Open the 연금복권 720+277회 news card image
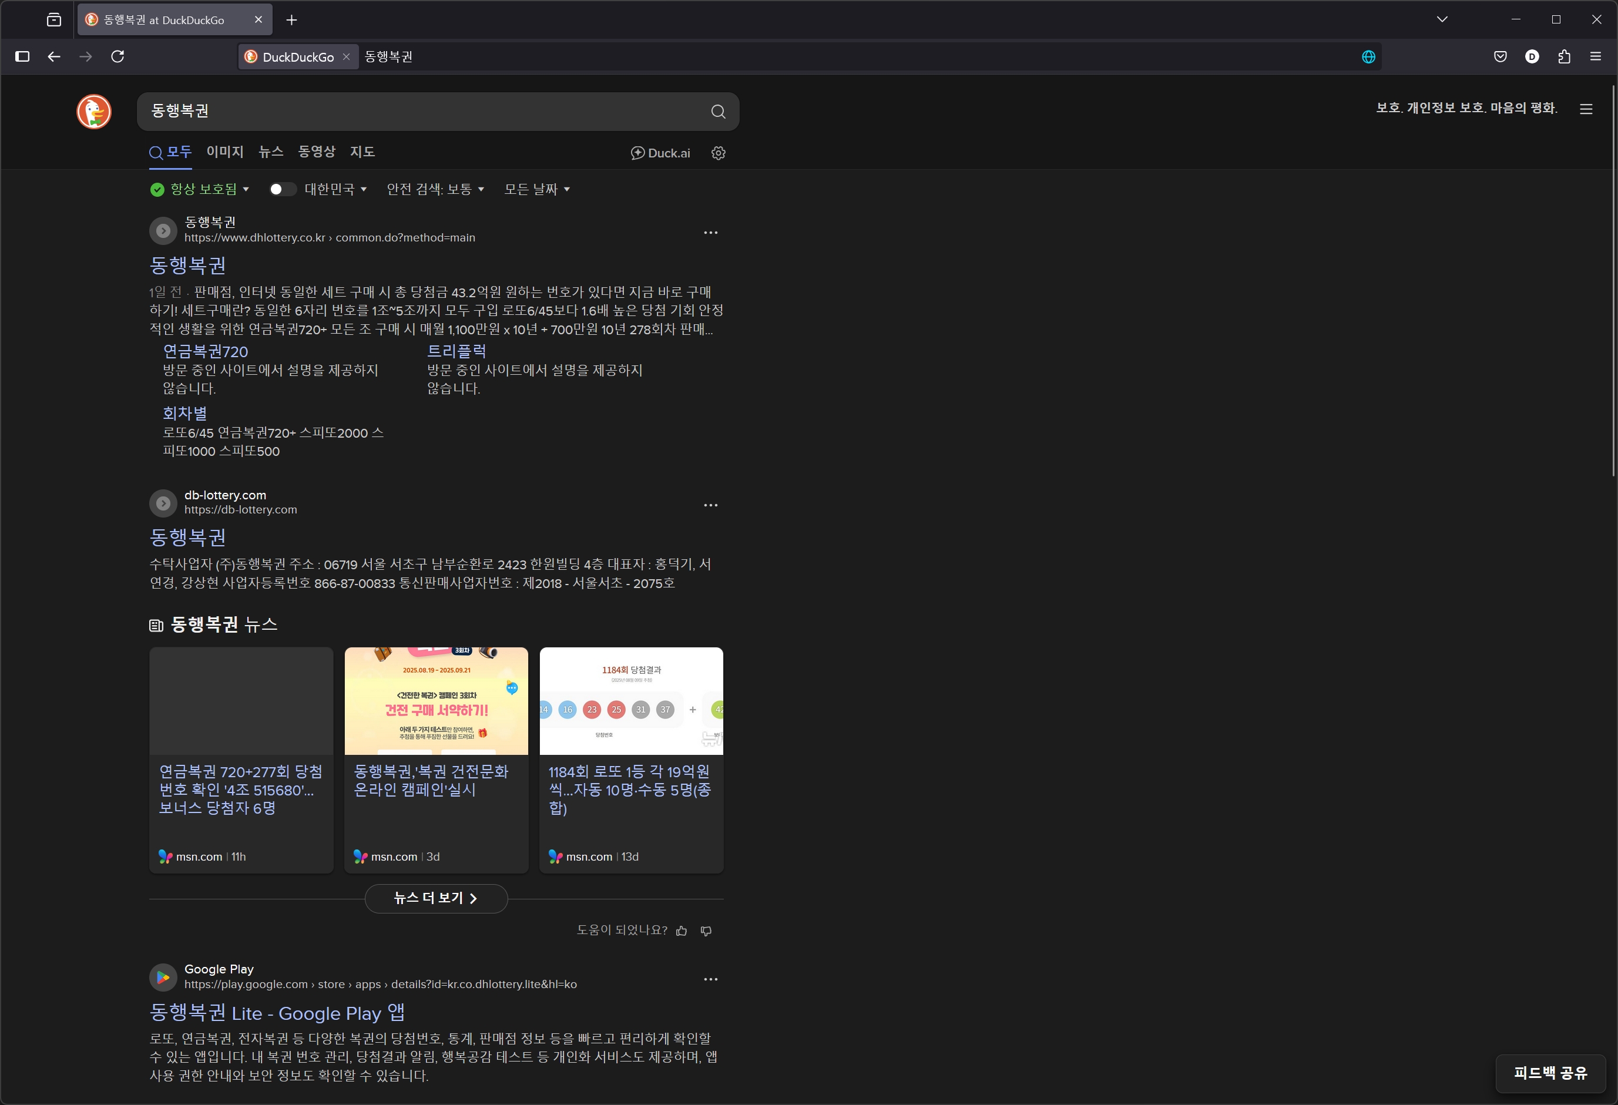 tap(241, 701)
